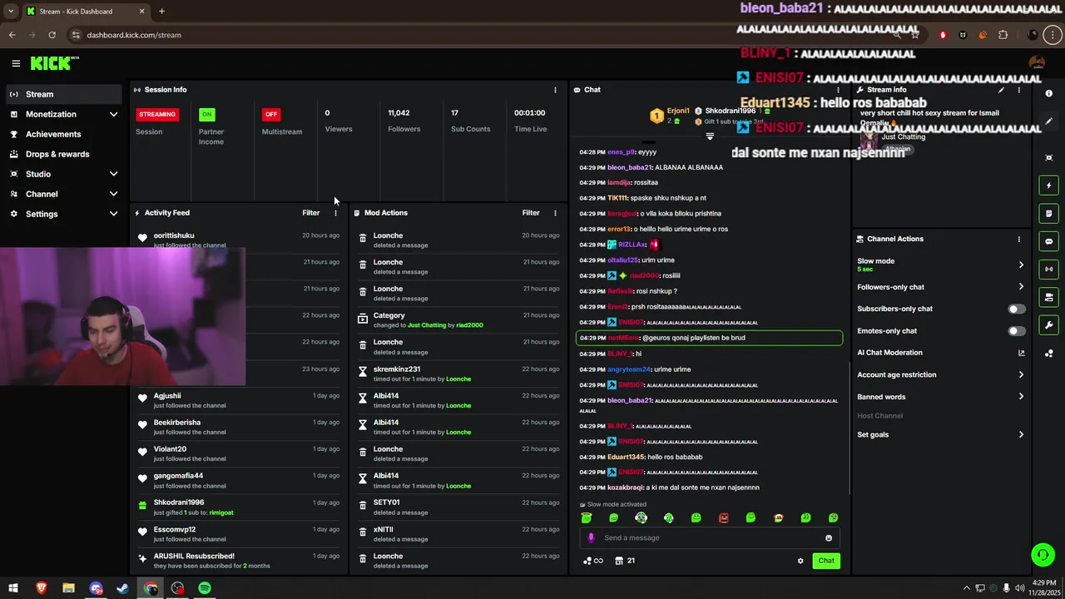Click the three-dots cluster icon in right sidebar
Viewport: 1065px width, 599px height.
pyautogui.click(x=1049, y=354)
